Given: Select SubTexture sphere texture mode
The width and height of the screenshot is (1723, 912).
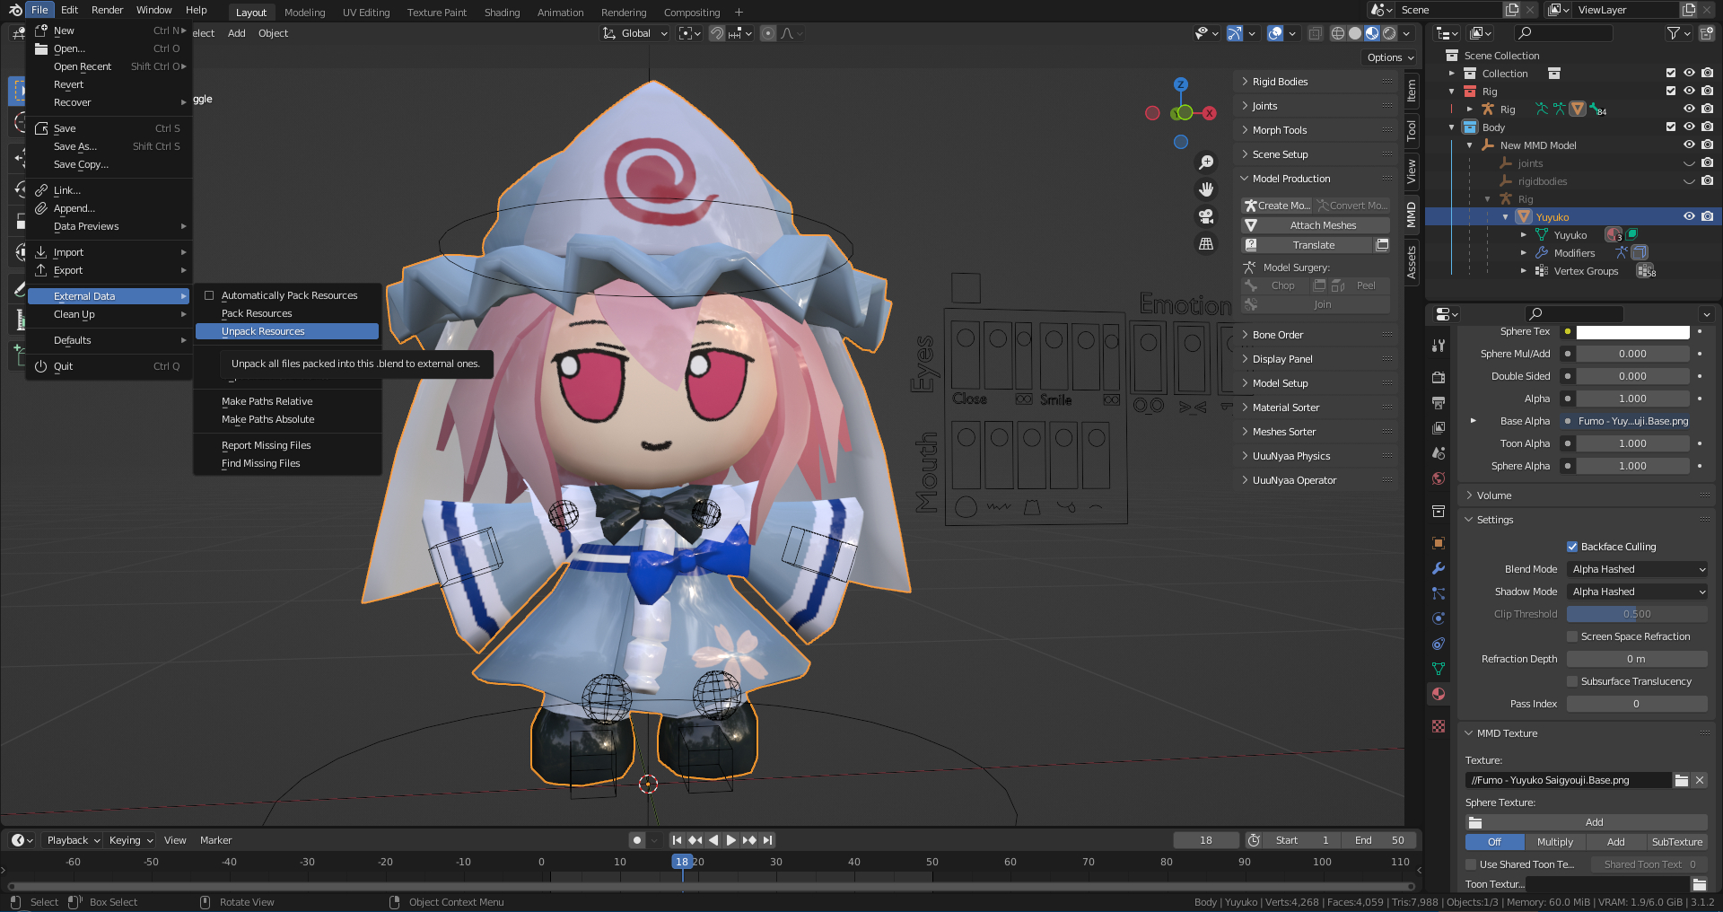Looking at the screenshot, I should click(1676, 842).
